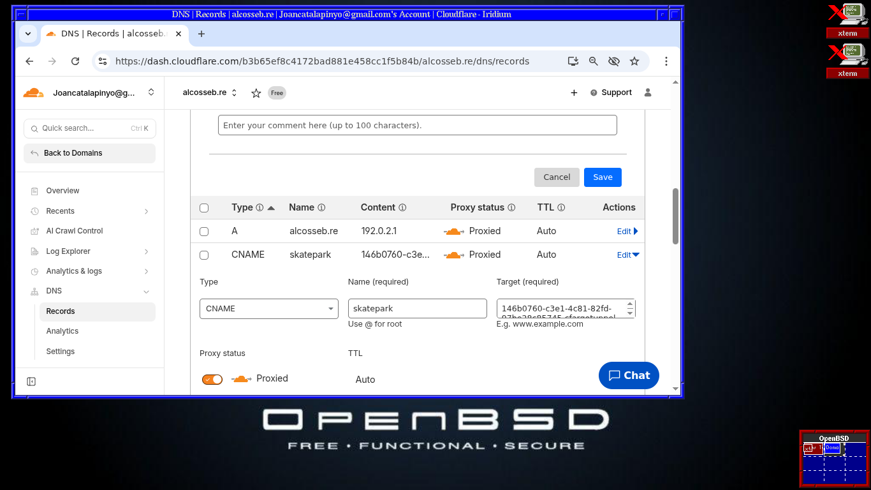Open the user profile icon
The image size is (871, 490).
(x=648, y=93)
